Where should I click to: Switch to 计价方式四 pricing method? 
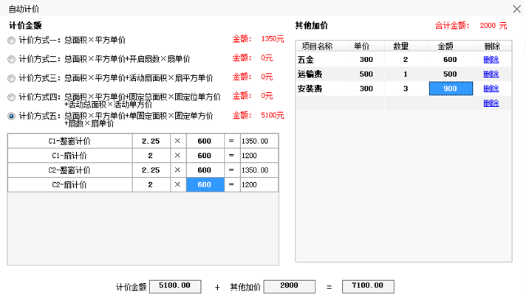pyautogui.click(x=12, y=97)
